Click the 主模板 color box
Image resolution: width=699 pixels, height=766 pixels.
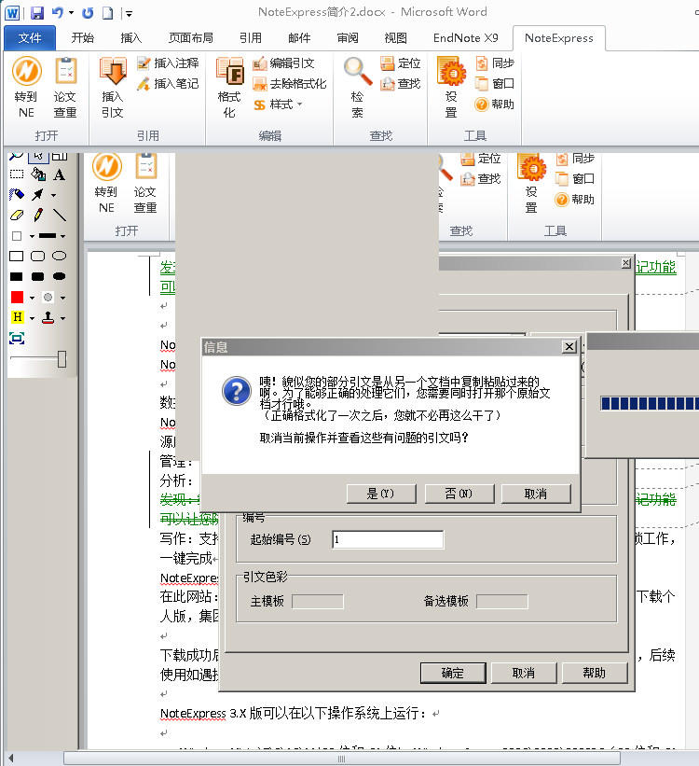pyautogui.click(x=318, y=602)
